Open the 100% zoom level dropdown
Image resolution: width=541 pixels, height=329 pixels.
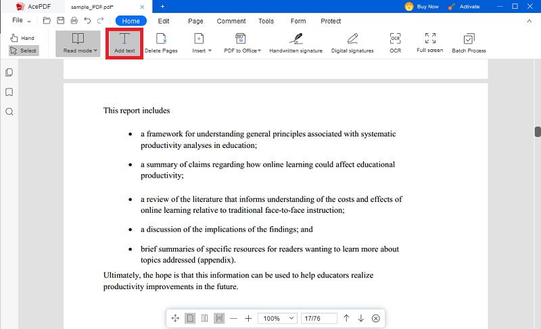278,318
